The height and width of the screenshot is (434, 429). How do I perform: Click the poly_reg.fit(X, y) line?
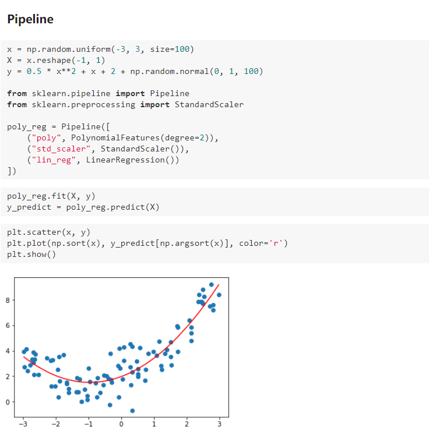click(x=51, y=196)
